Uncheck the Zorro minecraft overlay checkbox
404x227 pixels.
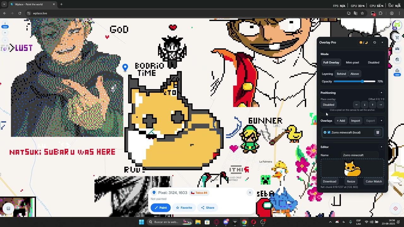click(x=329, y=132)
